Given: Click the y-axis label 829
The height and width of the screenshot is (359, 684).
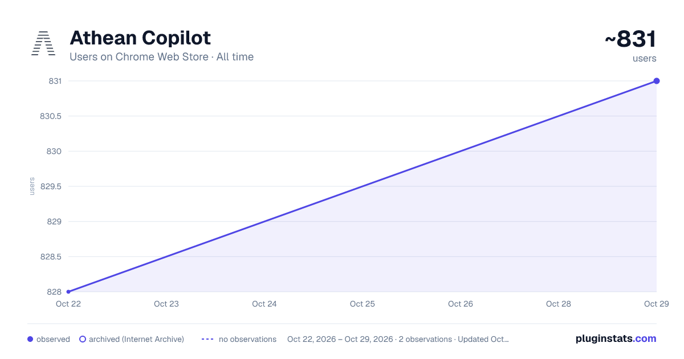Looking at the screenshot, I should (x=55, y=222).
